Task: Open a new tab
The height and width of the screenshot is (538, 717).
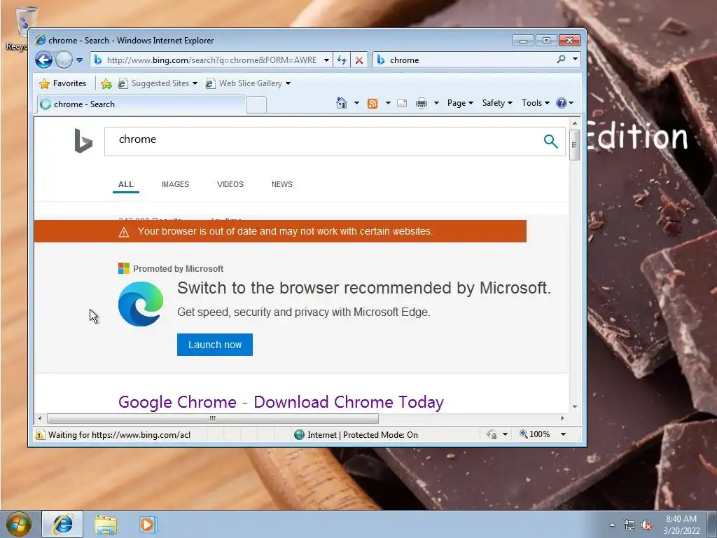Action: click(x=256, y=105)
